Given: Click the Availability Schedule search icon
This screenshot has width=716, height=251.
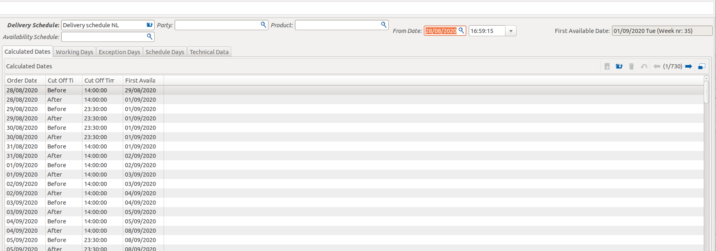Looking at the screenshot, I should tap(149, 37).
